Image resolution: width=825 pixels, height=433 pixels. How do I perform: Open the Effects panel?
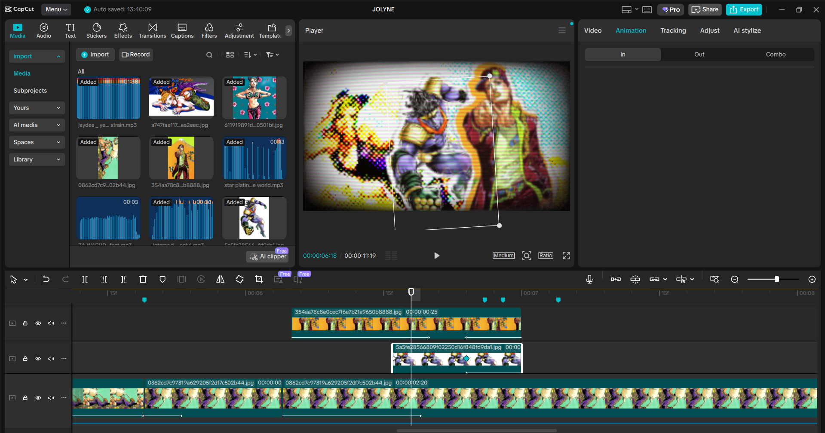click(x=123, y=30)
